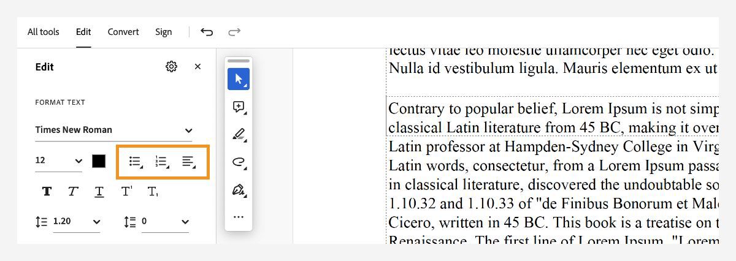Viewport: 736px width, 261px height.
Task: Open the Sign tab
Action: pyautogui.click(x=163, y=32)
